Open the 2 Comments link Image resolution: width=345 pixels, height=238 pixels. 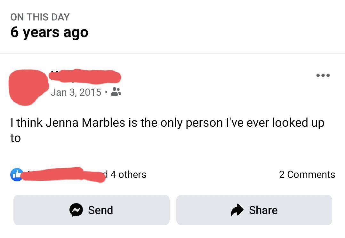click(x=307, y=174)
